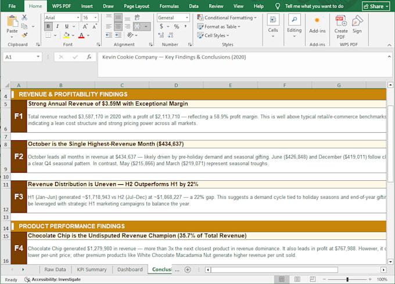
Task: Click the text Orientation icon
Action: 130,35
